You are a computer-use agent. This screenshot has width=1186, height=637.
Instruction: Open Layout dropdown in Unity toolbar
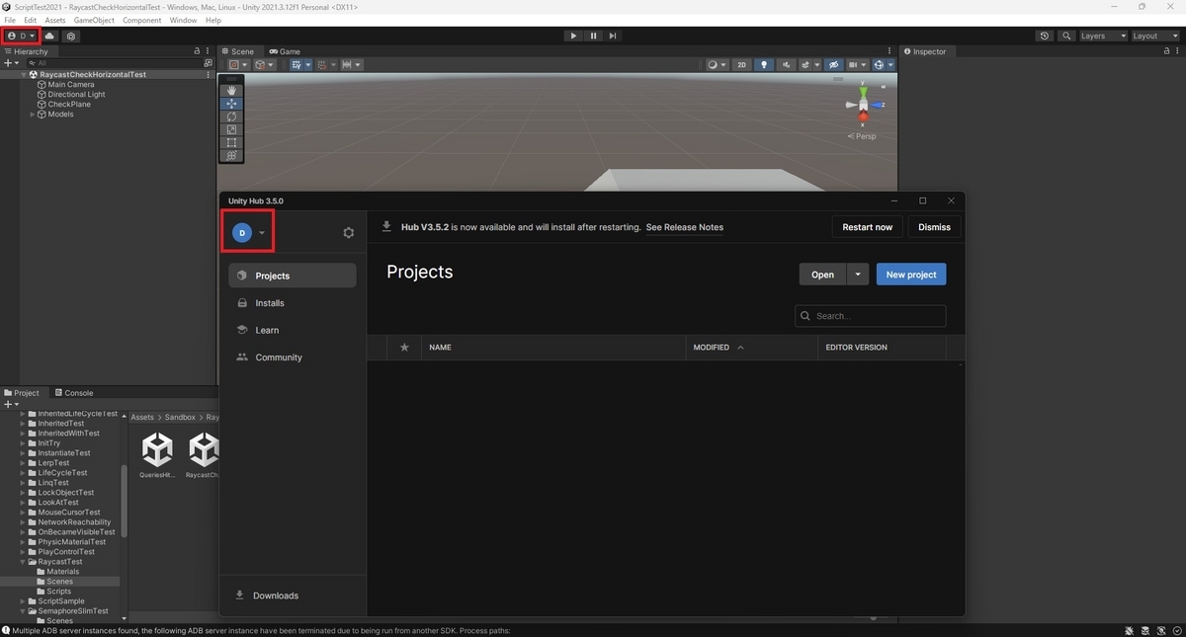click(x=1155, y=36)
